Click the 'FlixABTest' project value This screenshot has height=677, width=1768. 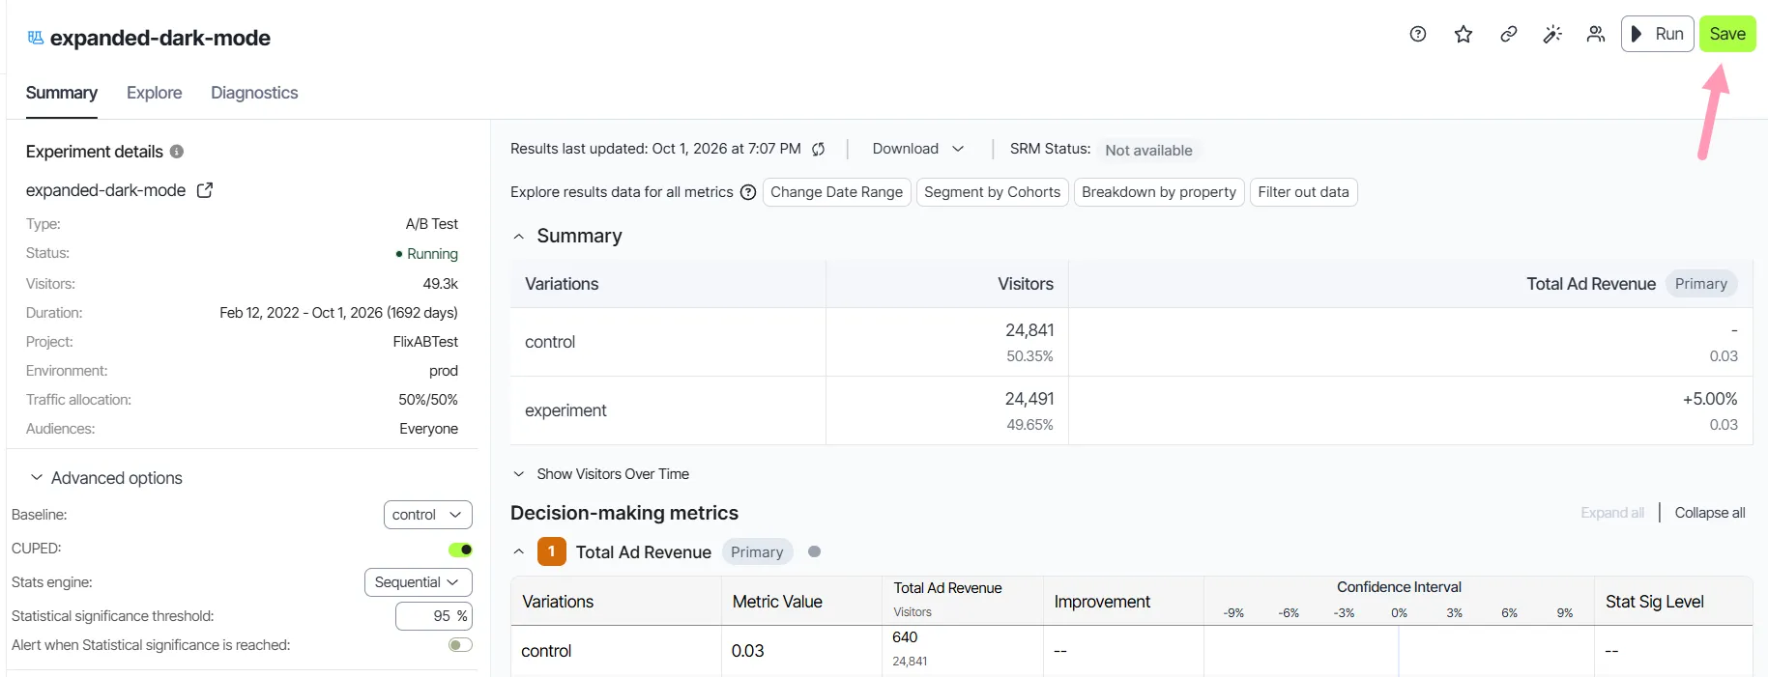(x=425, y=342)
